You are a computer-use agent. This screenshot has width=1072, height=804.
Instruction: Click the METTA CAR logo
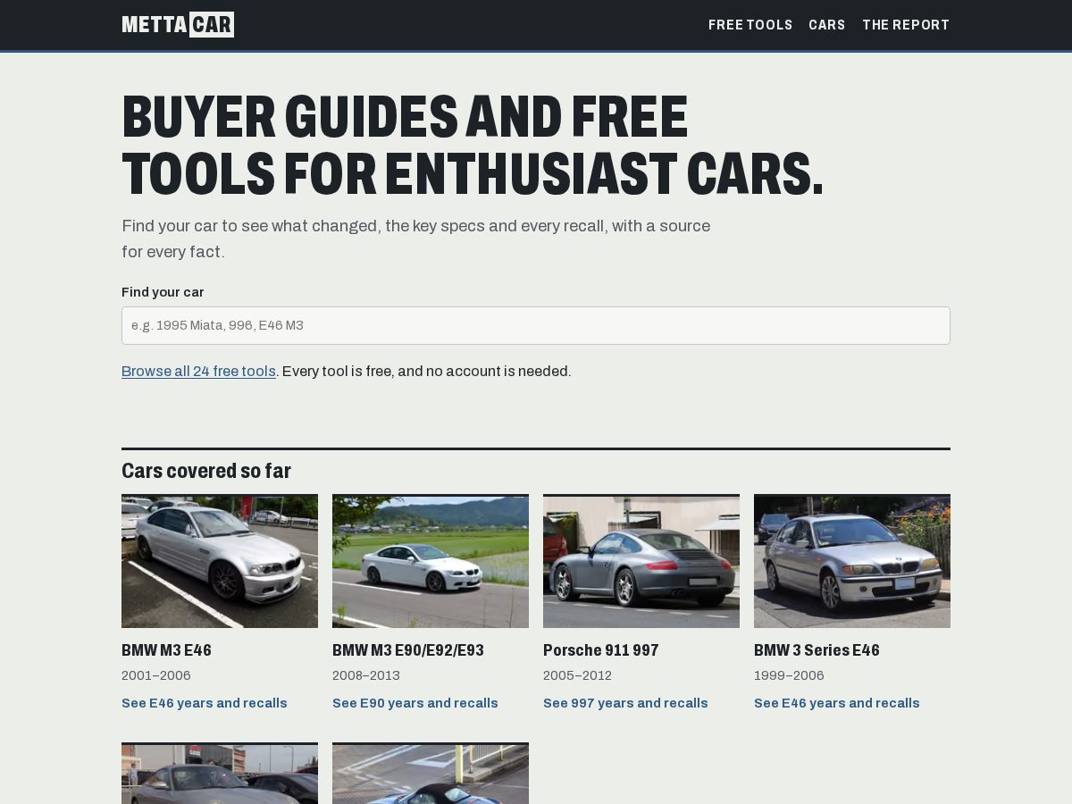click(x=178, y=24)
